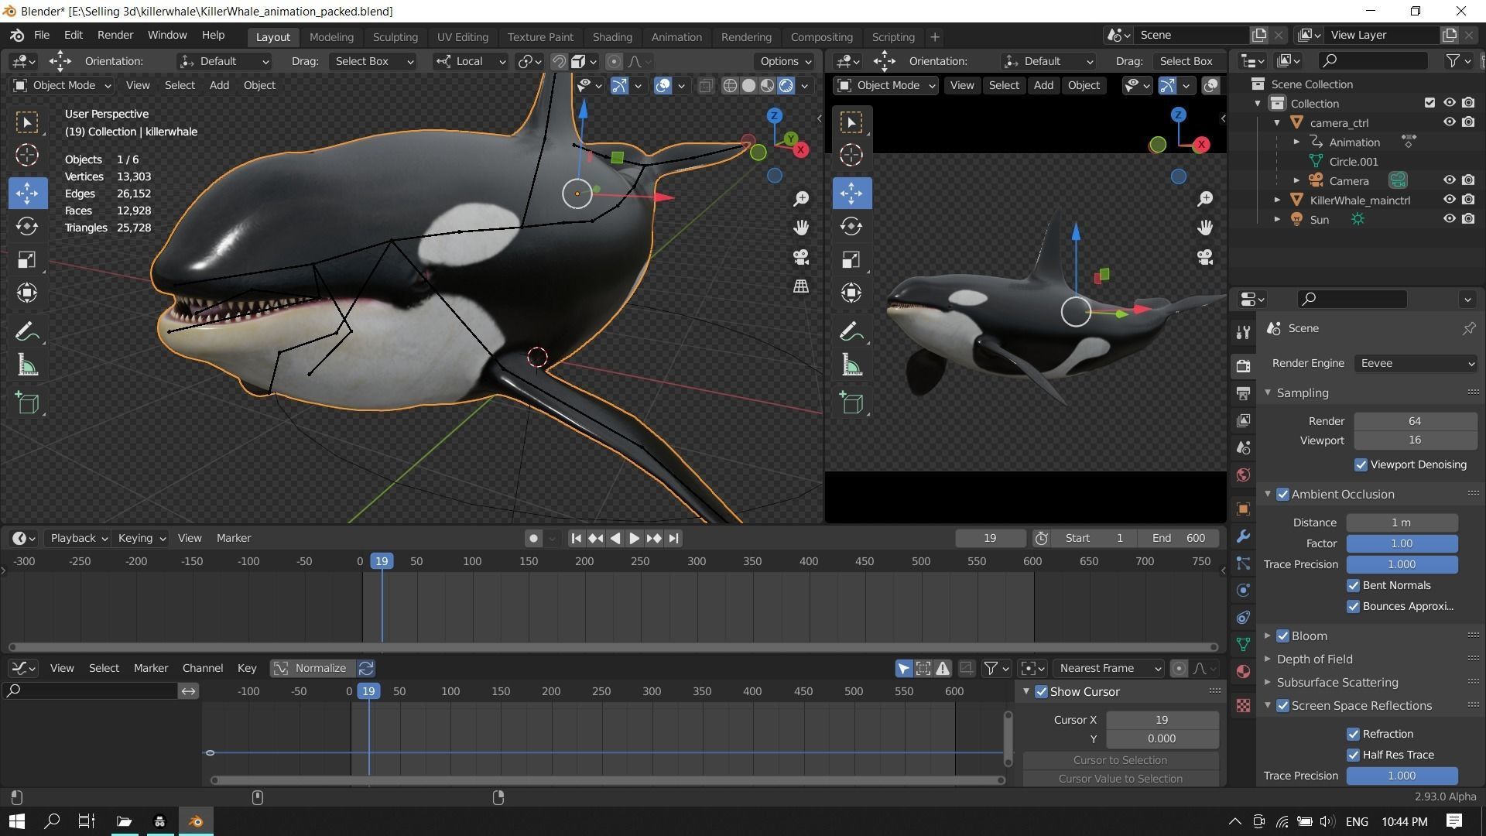Open the Output properties tab
This screenshot has height=836, width=1486.
pos(1243,393)
